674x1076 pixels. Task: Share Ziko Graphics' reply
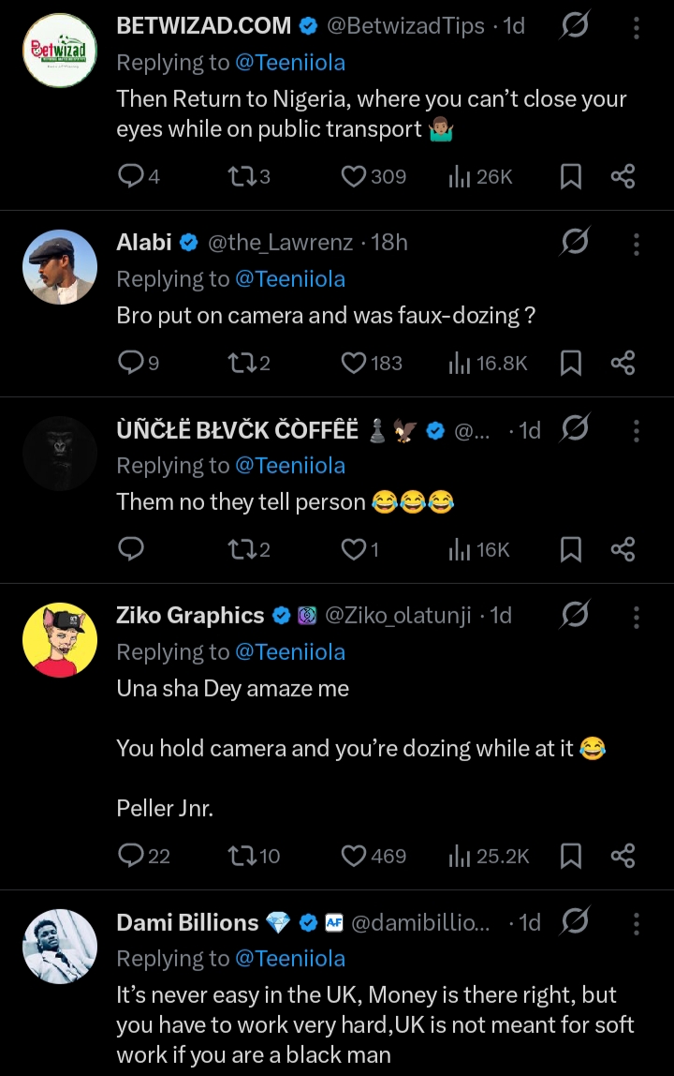click(x=623, y=855)
